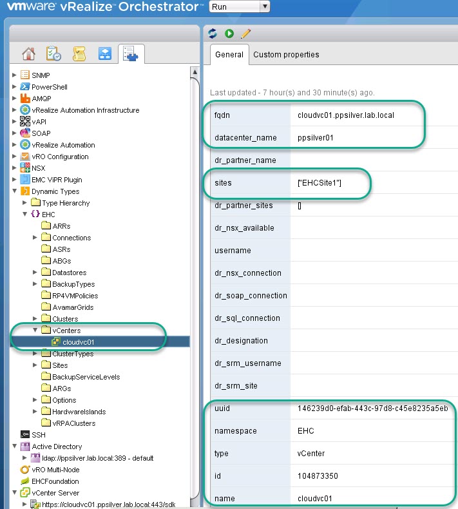The width and height of the screenshot is (458, 509).
Task: Expand the Sites folder
Action: point(35,365)
